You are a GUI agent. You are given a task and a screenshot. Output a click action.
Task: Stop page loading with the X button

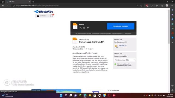(8, 5)
